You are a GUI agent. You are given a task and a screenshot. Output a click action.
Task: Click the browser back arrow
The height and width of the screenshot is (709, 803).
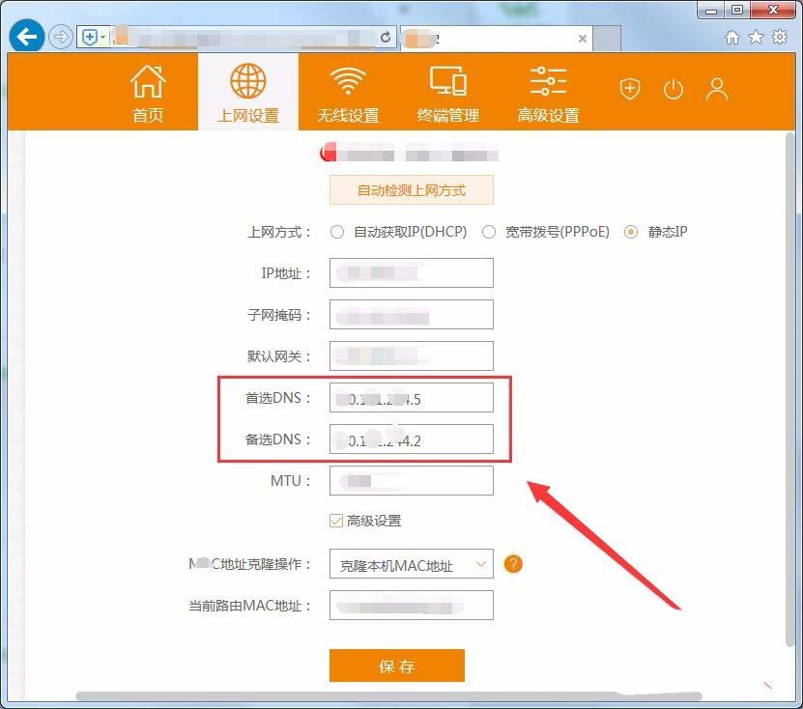[x=26, y=36]
